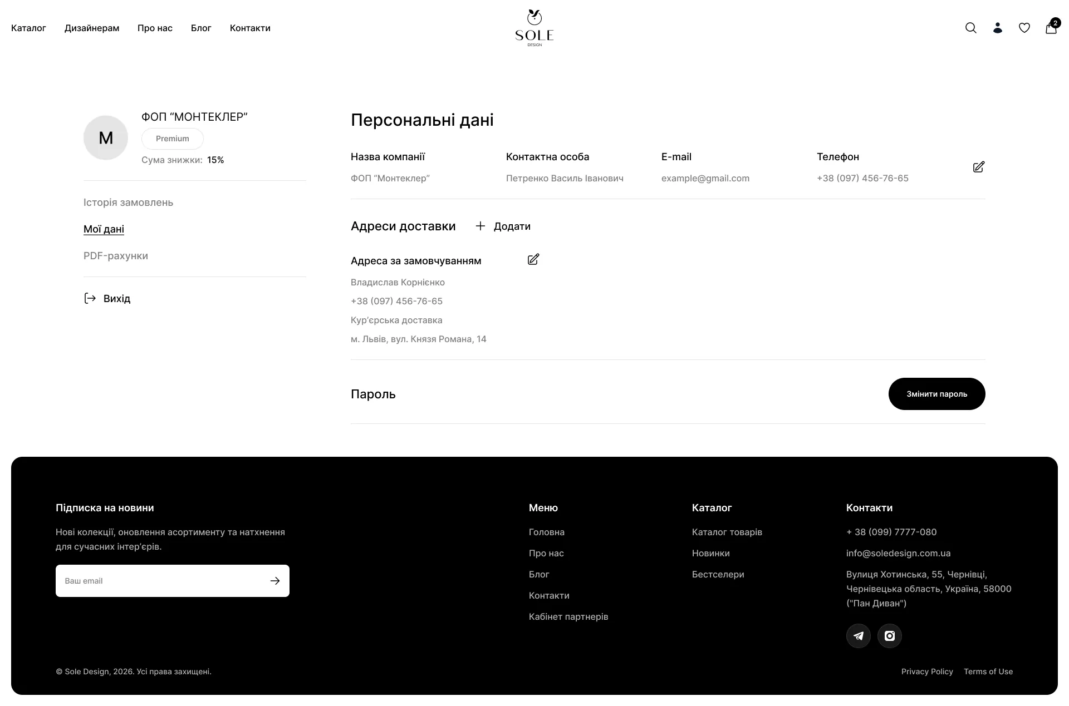
Task: Click the Змінити пароль button
Action: pyautogui.click(x=936, y=394)
